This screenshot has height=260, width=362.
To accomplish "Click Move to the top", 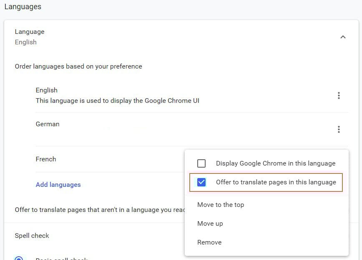I will coord(221,204).
